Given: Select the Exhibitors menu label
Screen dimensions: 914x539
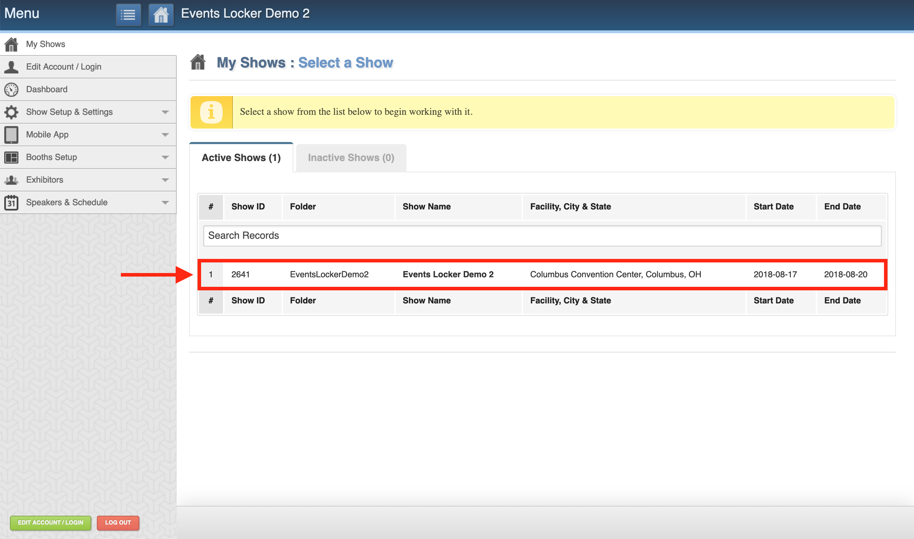Looking at the screenshot, I should 45,180.
